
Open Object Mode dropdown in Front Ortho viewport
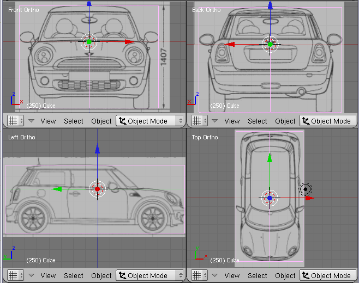coord(150,121)
